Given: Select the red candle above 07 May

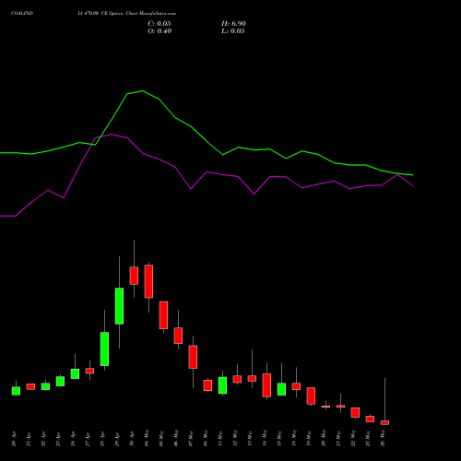Looking at the screenshot, I should (x=193, y=357).
